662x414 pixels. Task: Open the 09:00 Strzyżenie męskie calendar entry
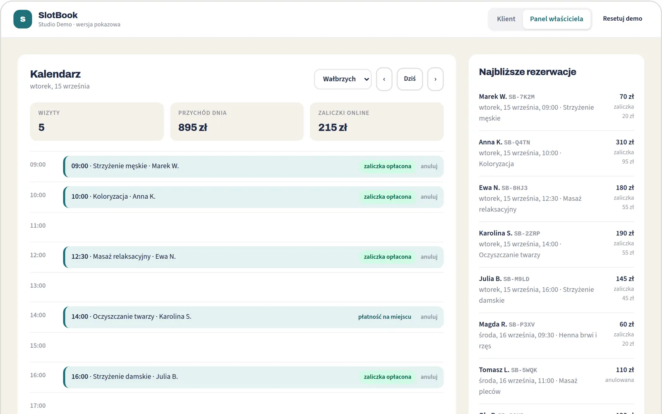click(253, 166)
